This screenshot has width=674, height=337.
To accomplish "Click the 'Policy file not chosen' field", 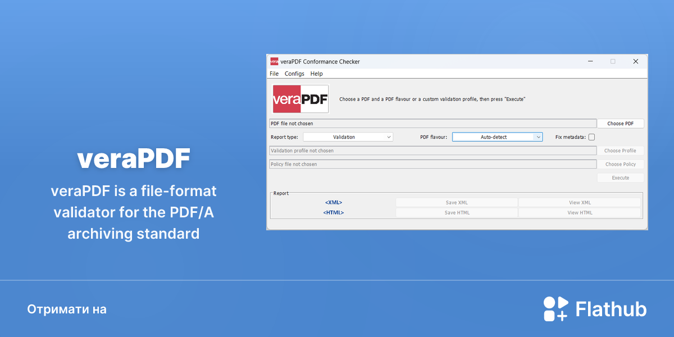I will point(432,164).
